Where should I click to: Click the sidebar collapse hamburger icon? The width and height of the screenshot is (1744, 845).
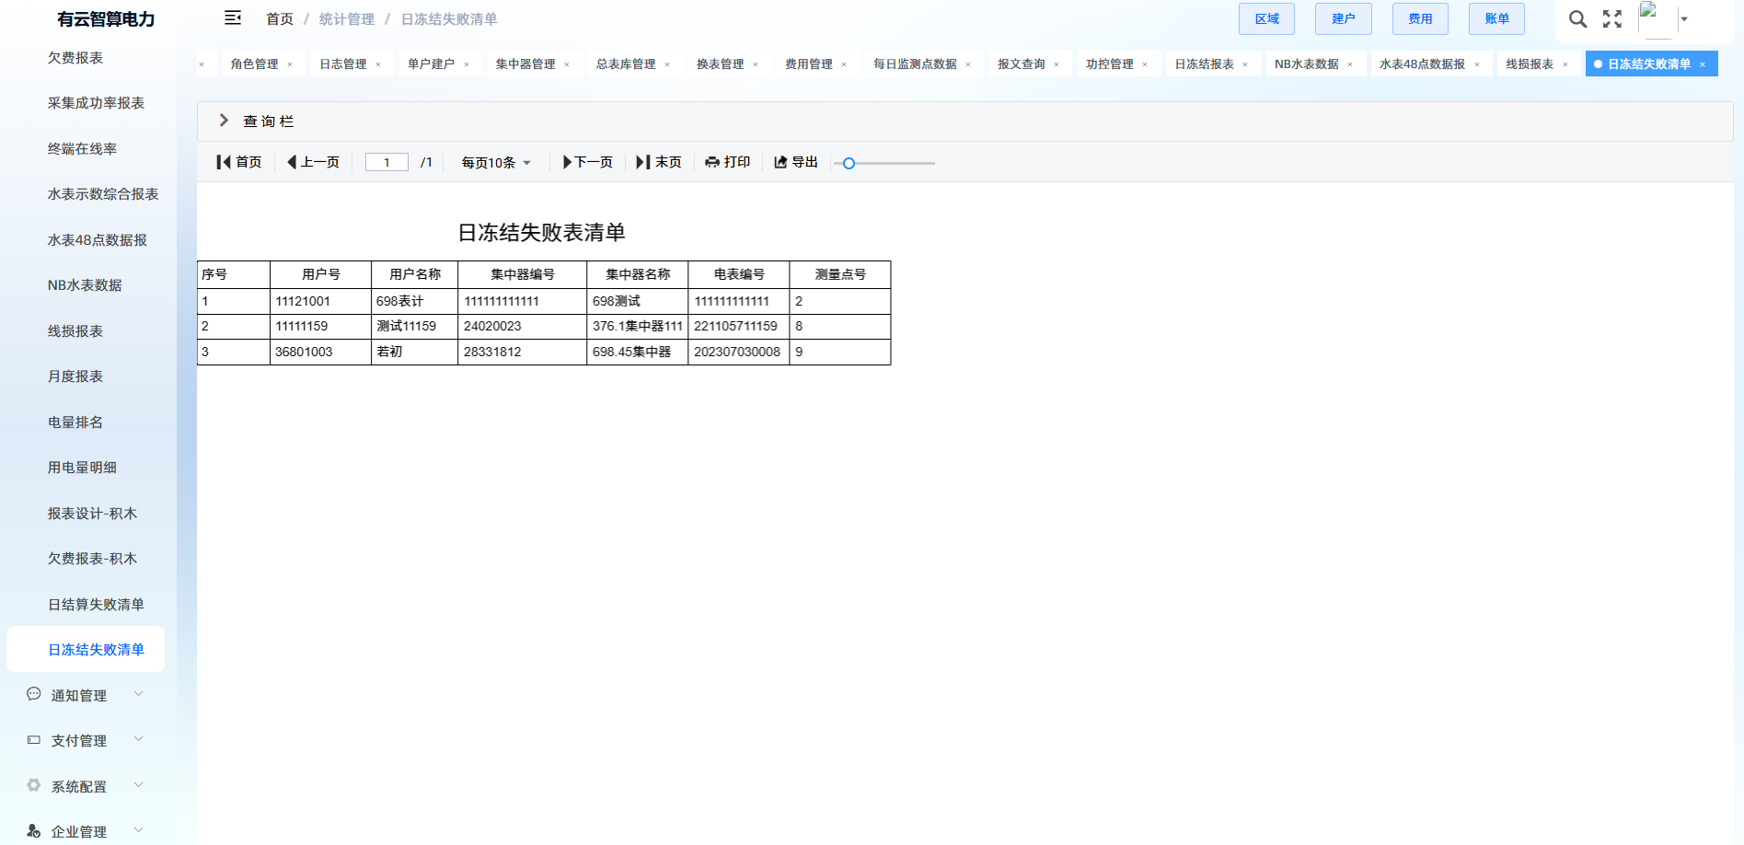click(233, 17)
